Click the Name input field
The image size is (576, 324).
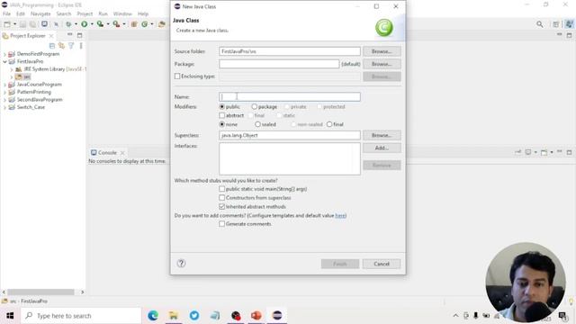[x=290, y=96]
